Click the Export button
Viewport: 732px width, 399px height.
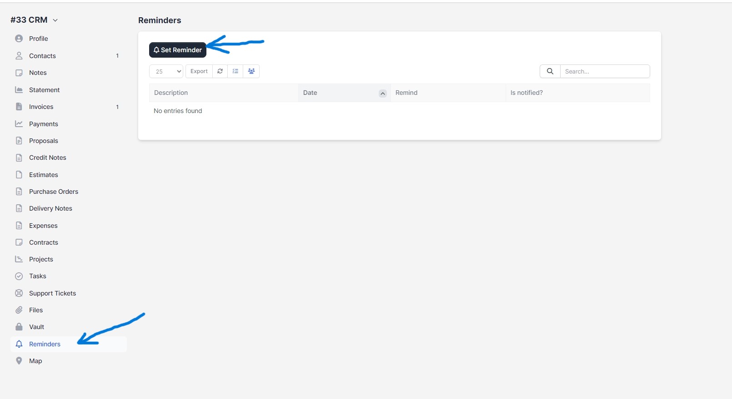(199, 71)
